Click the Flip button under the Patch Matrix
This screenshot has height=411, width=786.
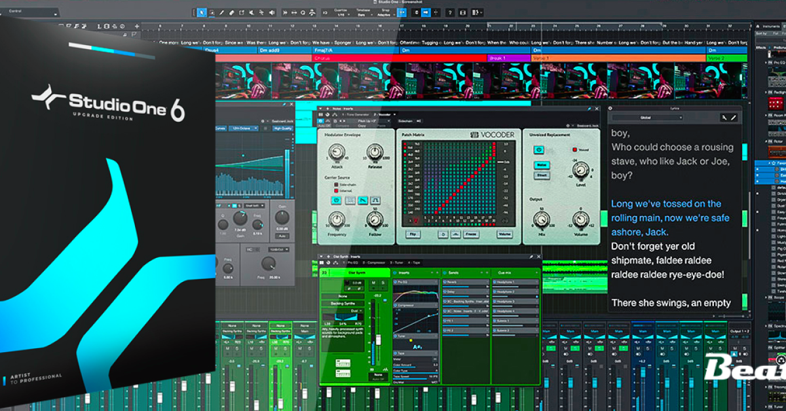click(x=412, y=234)
